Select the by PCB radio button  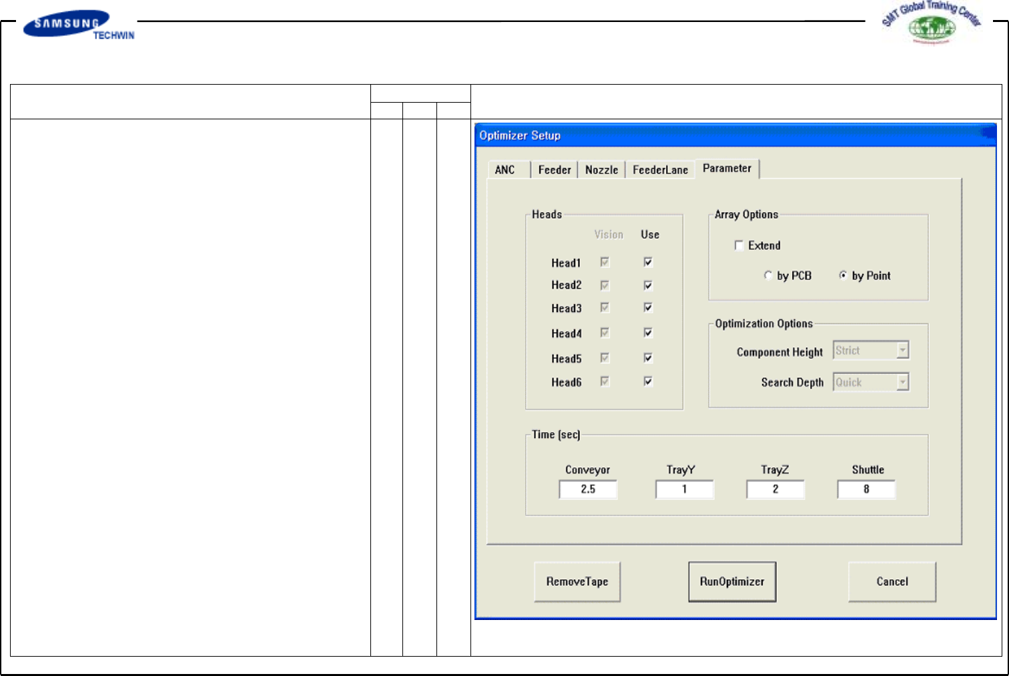[768, 275]
